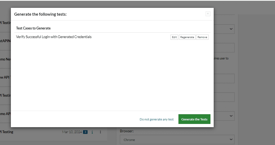275x145 pixels.
Task: Choose Do not generate any test link
Action: coord(156,119)
